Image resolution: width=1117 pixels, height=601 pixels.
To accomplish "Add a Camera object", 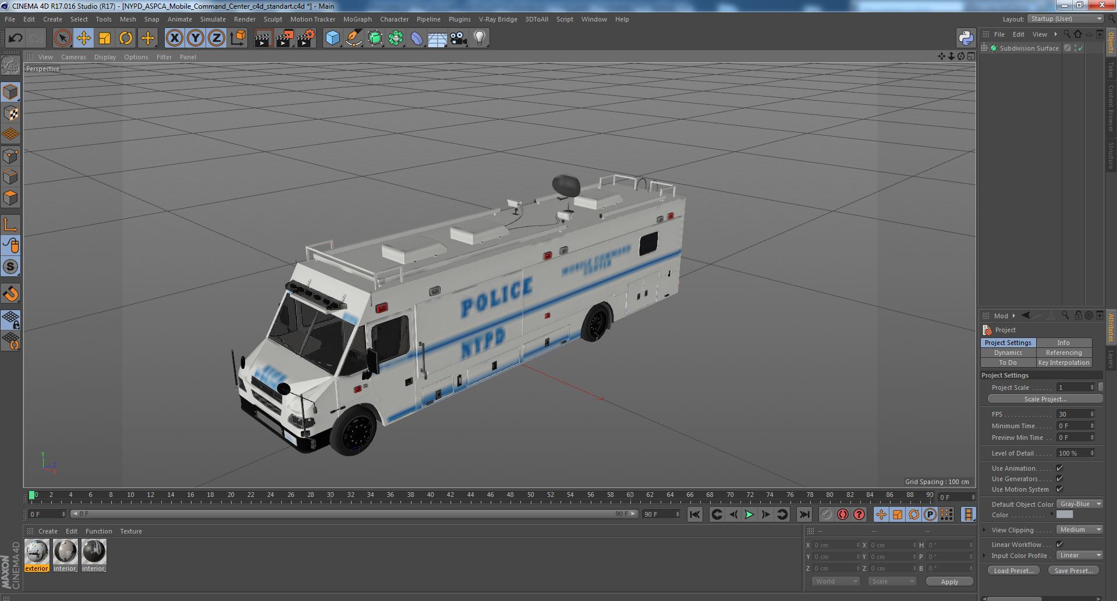I will coord(459,38).
